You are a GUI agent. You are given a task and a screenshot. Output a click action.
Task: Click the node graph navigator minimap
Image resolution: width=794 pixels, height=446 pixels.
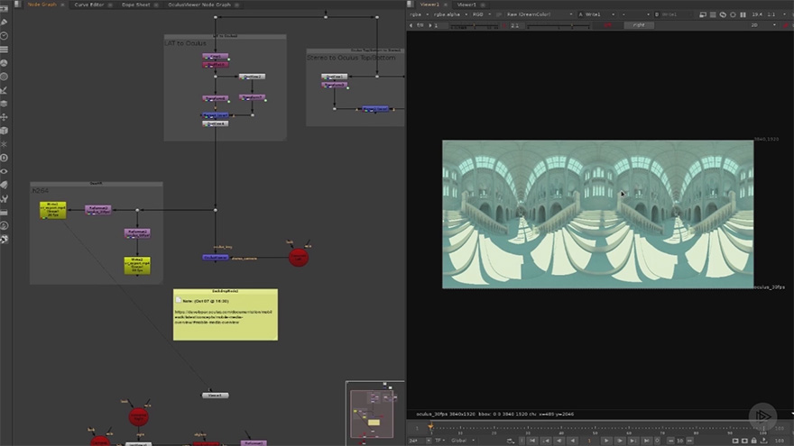coord(374,414)
